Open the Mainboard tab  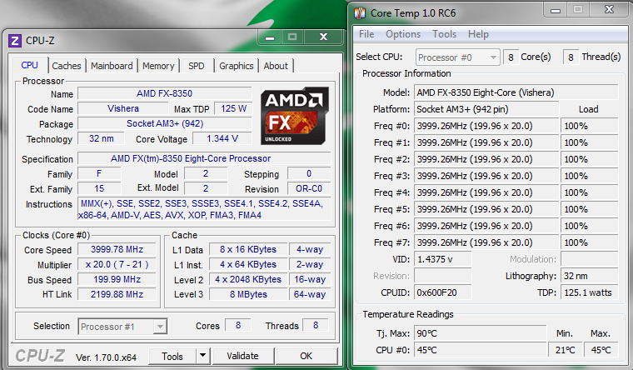click(112, 66)
